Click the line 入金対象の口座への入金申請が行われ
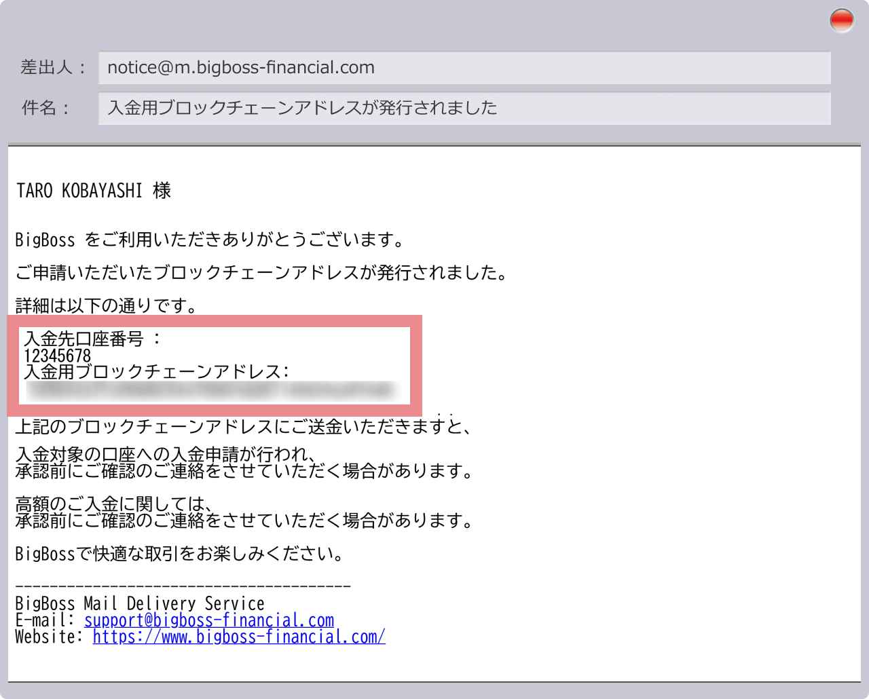 pyautogui.click(x=166, y=455)
